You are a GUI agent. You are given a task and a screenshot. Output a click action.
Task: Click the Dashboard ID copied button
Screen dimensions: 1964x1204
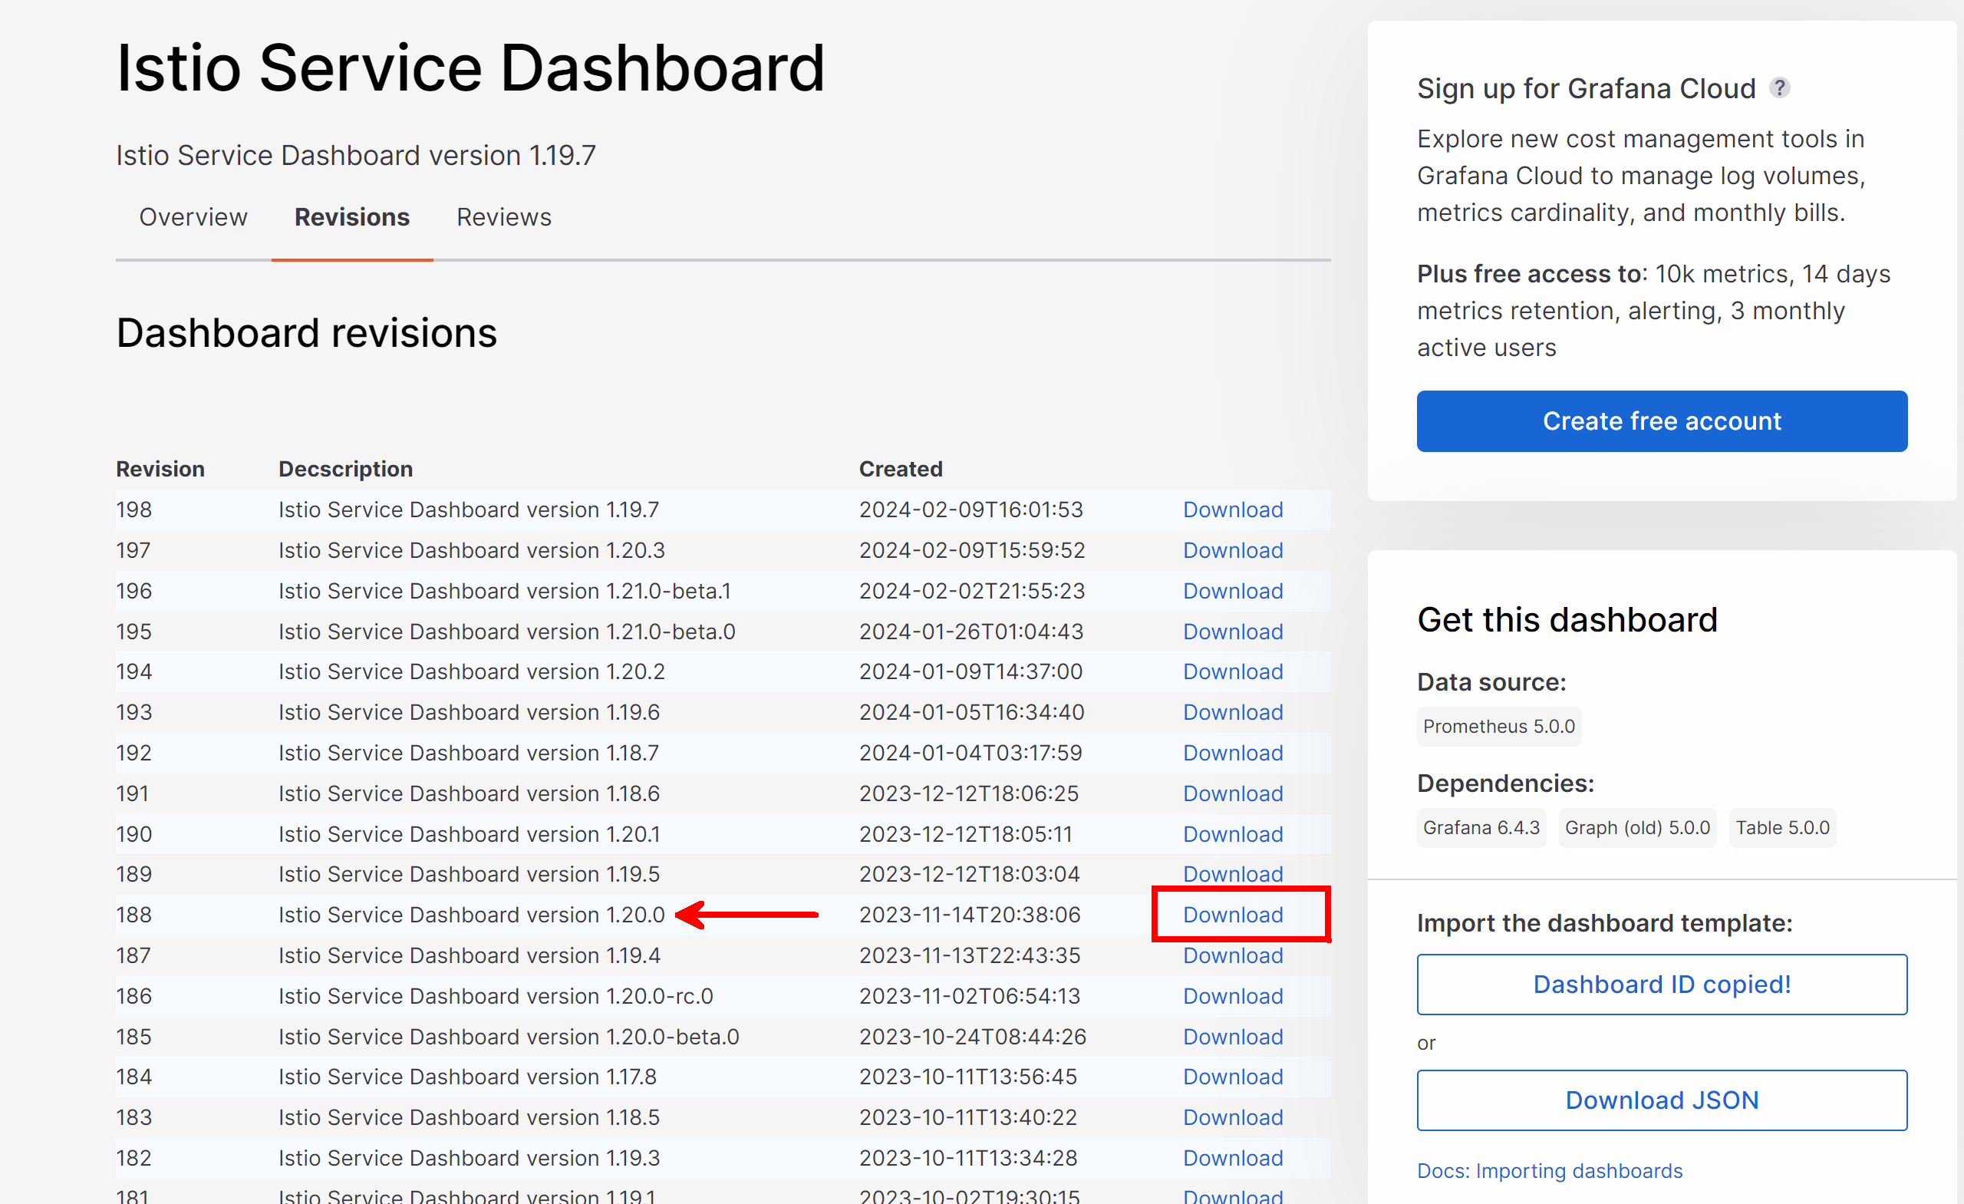[1661, 984]
